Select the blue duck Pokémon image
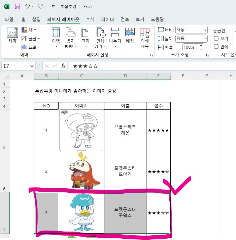This screenshot has width=236, height=240. pos(82,212)
